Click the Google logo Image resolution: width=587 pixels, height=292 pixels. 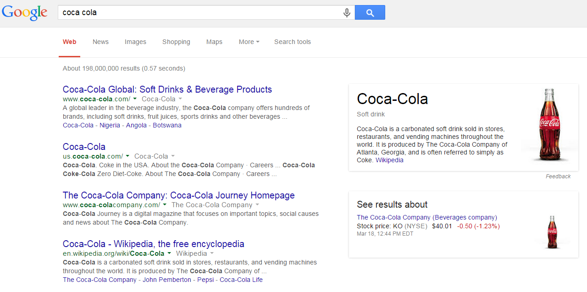[x=25, y=12]
